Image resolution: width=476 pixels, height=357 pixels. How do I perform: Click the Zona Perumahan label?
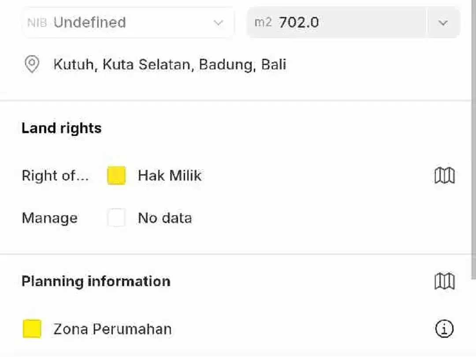coord(113,329)
